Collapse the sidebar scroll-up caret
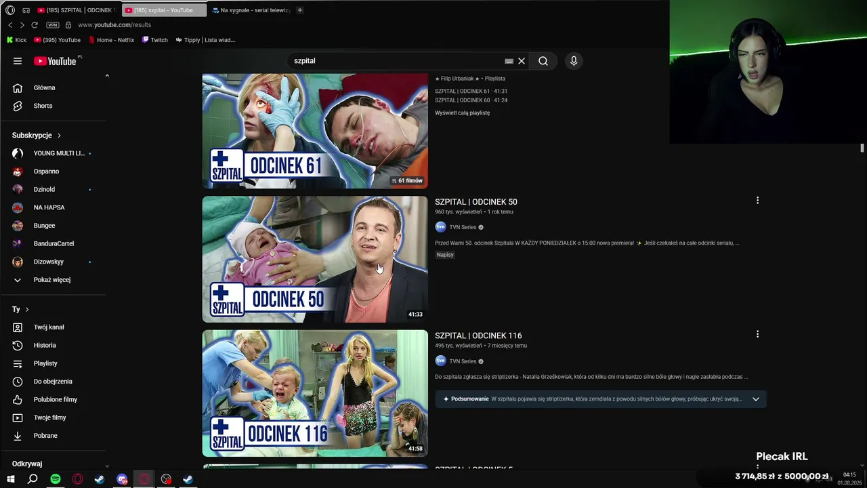The width and height of the screenshot is (867, 488). pyautogui.click(x=107, y=75)
